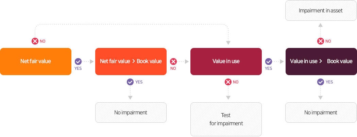Click YES checkmark after Net fair value box

point(78,62)
